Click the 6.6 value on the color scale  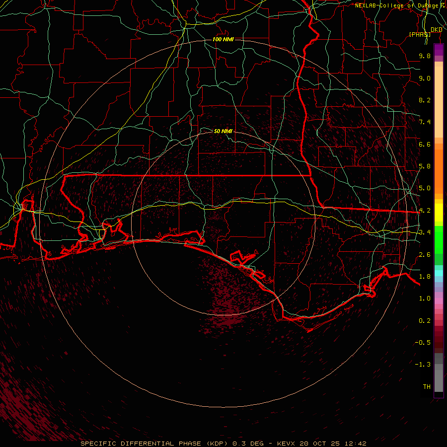[425, 144]
